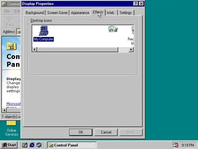Click My Computer label in icon list

pos(44,39)
